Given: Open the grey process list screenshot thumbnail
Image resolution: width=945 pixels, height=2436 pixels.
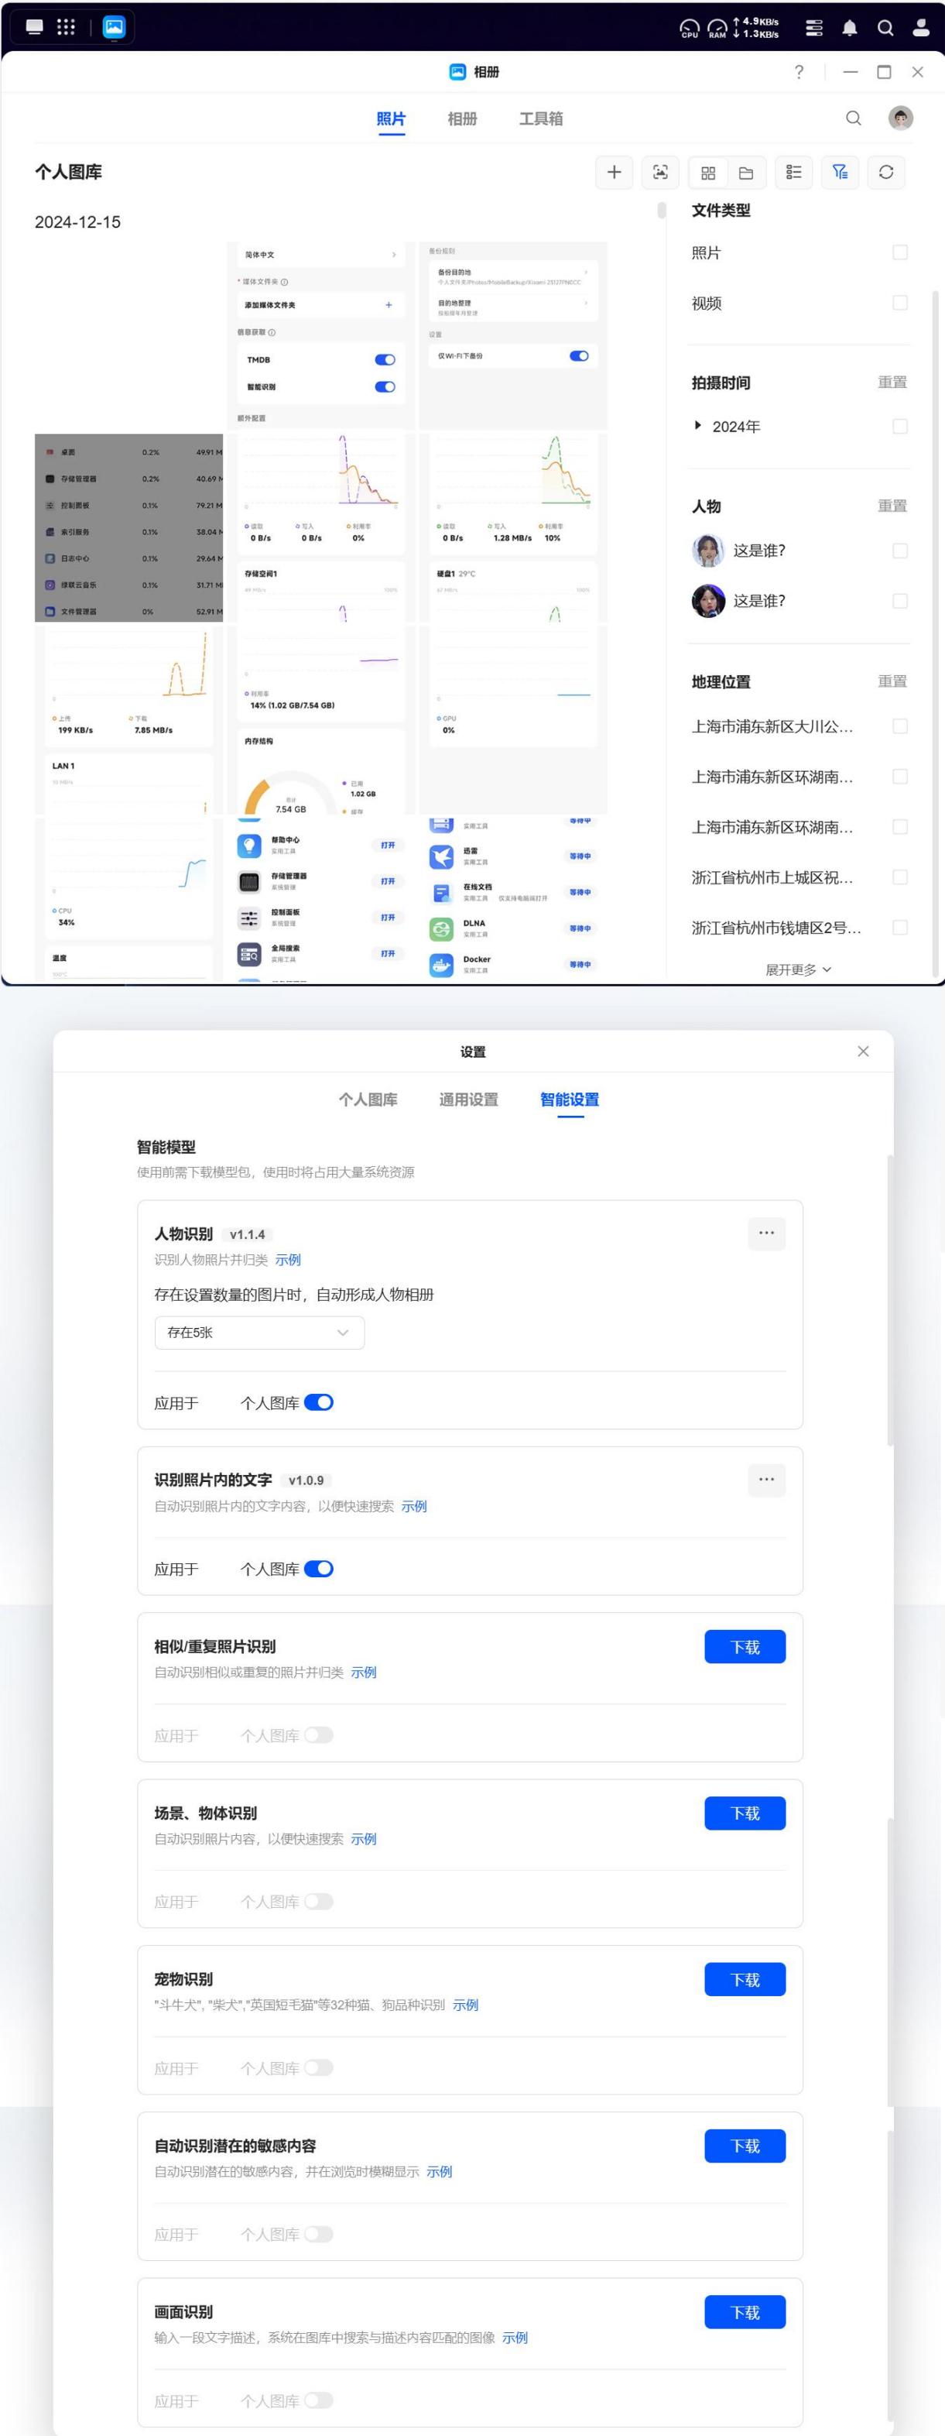Looking at the screenshot, I should [128, 527].
